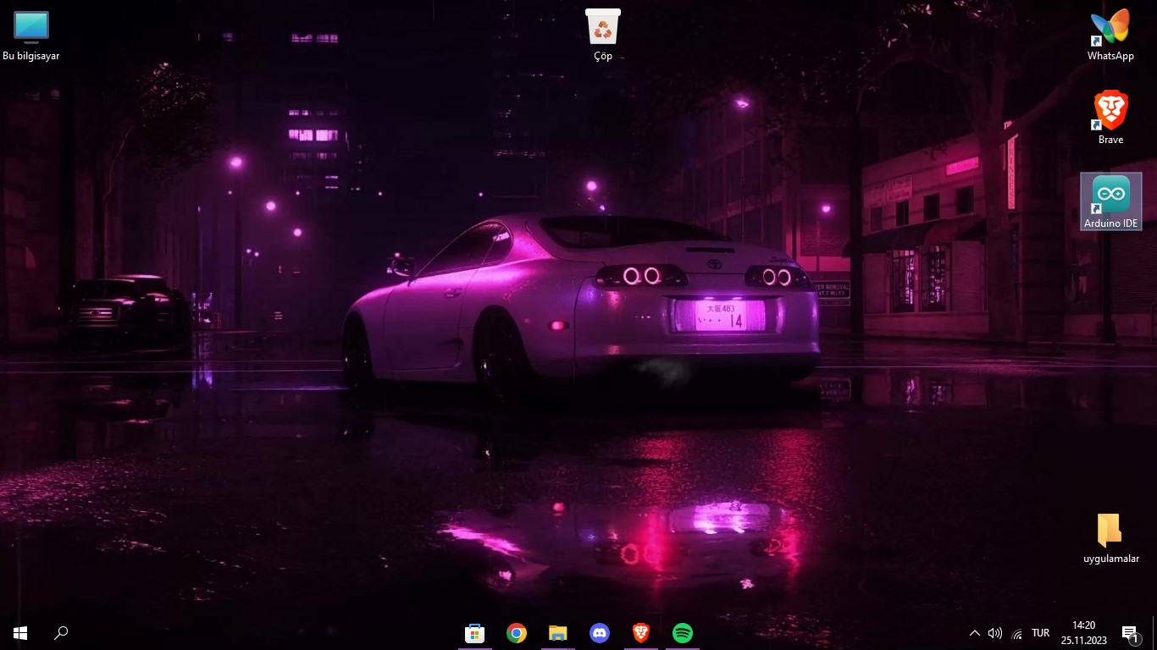Launch Microsoft Store from the taskbar
The height and width of the screenshot is (650, 1157).
474,632
